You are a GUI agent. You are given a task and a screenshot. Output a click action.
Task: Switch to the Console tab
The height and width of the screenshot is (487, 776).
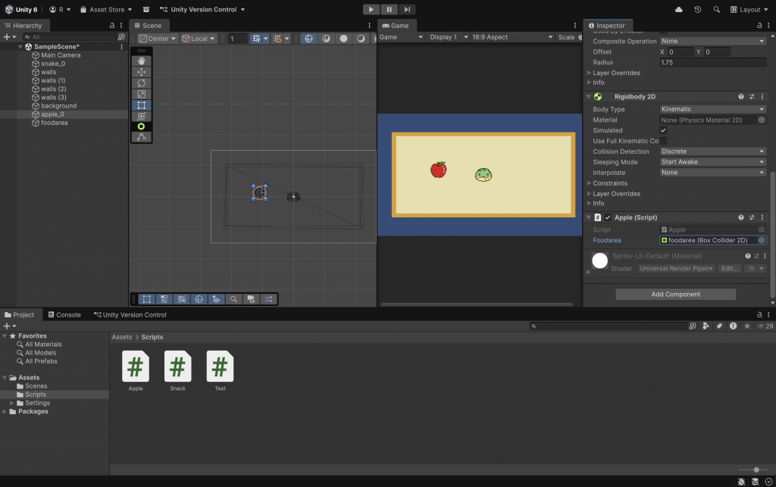coord(64,315)
